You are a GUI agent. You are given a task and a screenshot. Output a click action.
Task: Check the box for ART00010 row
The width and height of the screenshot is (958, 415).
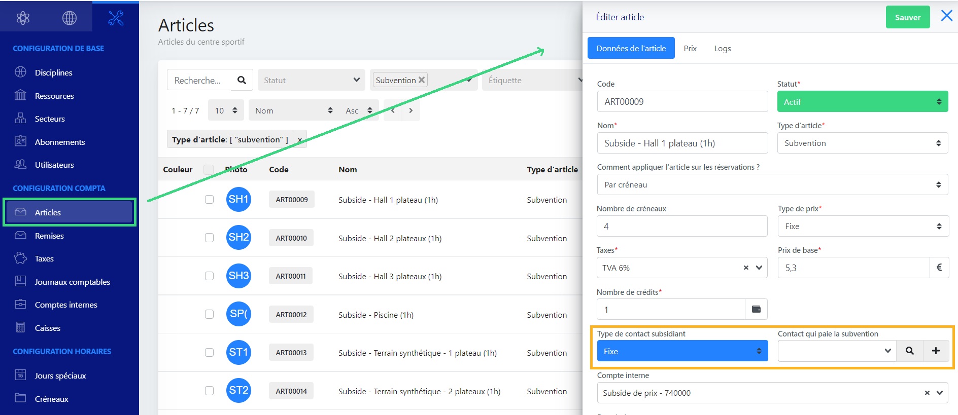[209, 238]
